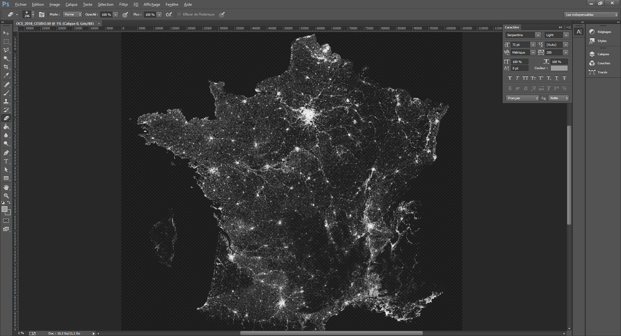Viewport: 621px width, 336px height.
Task: Open the Affichage menu
Action: (x=152, y=4)
